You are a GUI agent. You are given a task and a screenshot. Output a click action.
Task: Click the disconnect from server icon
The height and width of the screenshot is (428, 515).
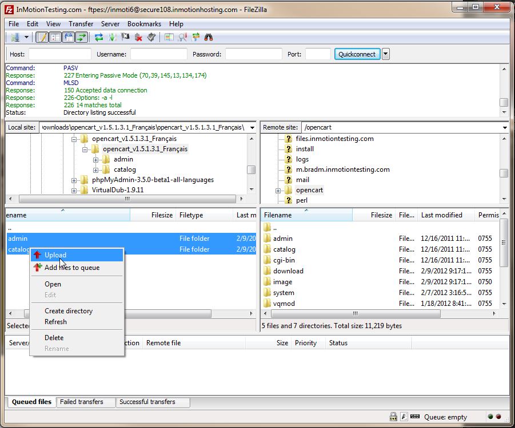coord(138,38)
